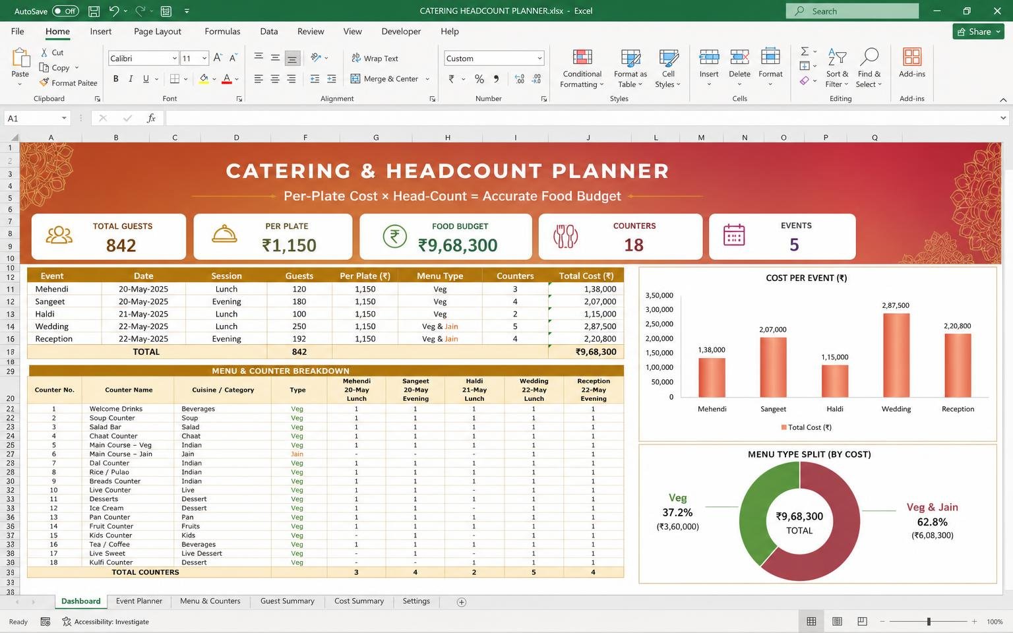This screenshot has width=1013, height=633.
Task: Open the font size 11 dropdown
Action: (x=204, y=58)
